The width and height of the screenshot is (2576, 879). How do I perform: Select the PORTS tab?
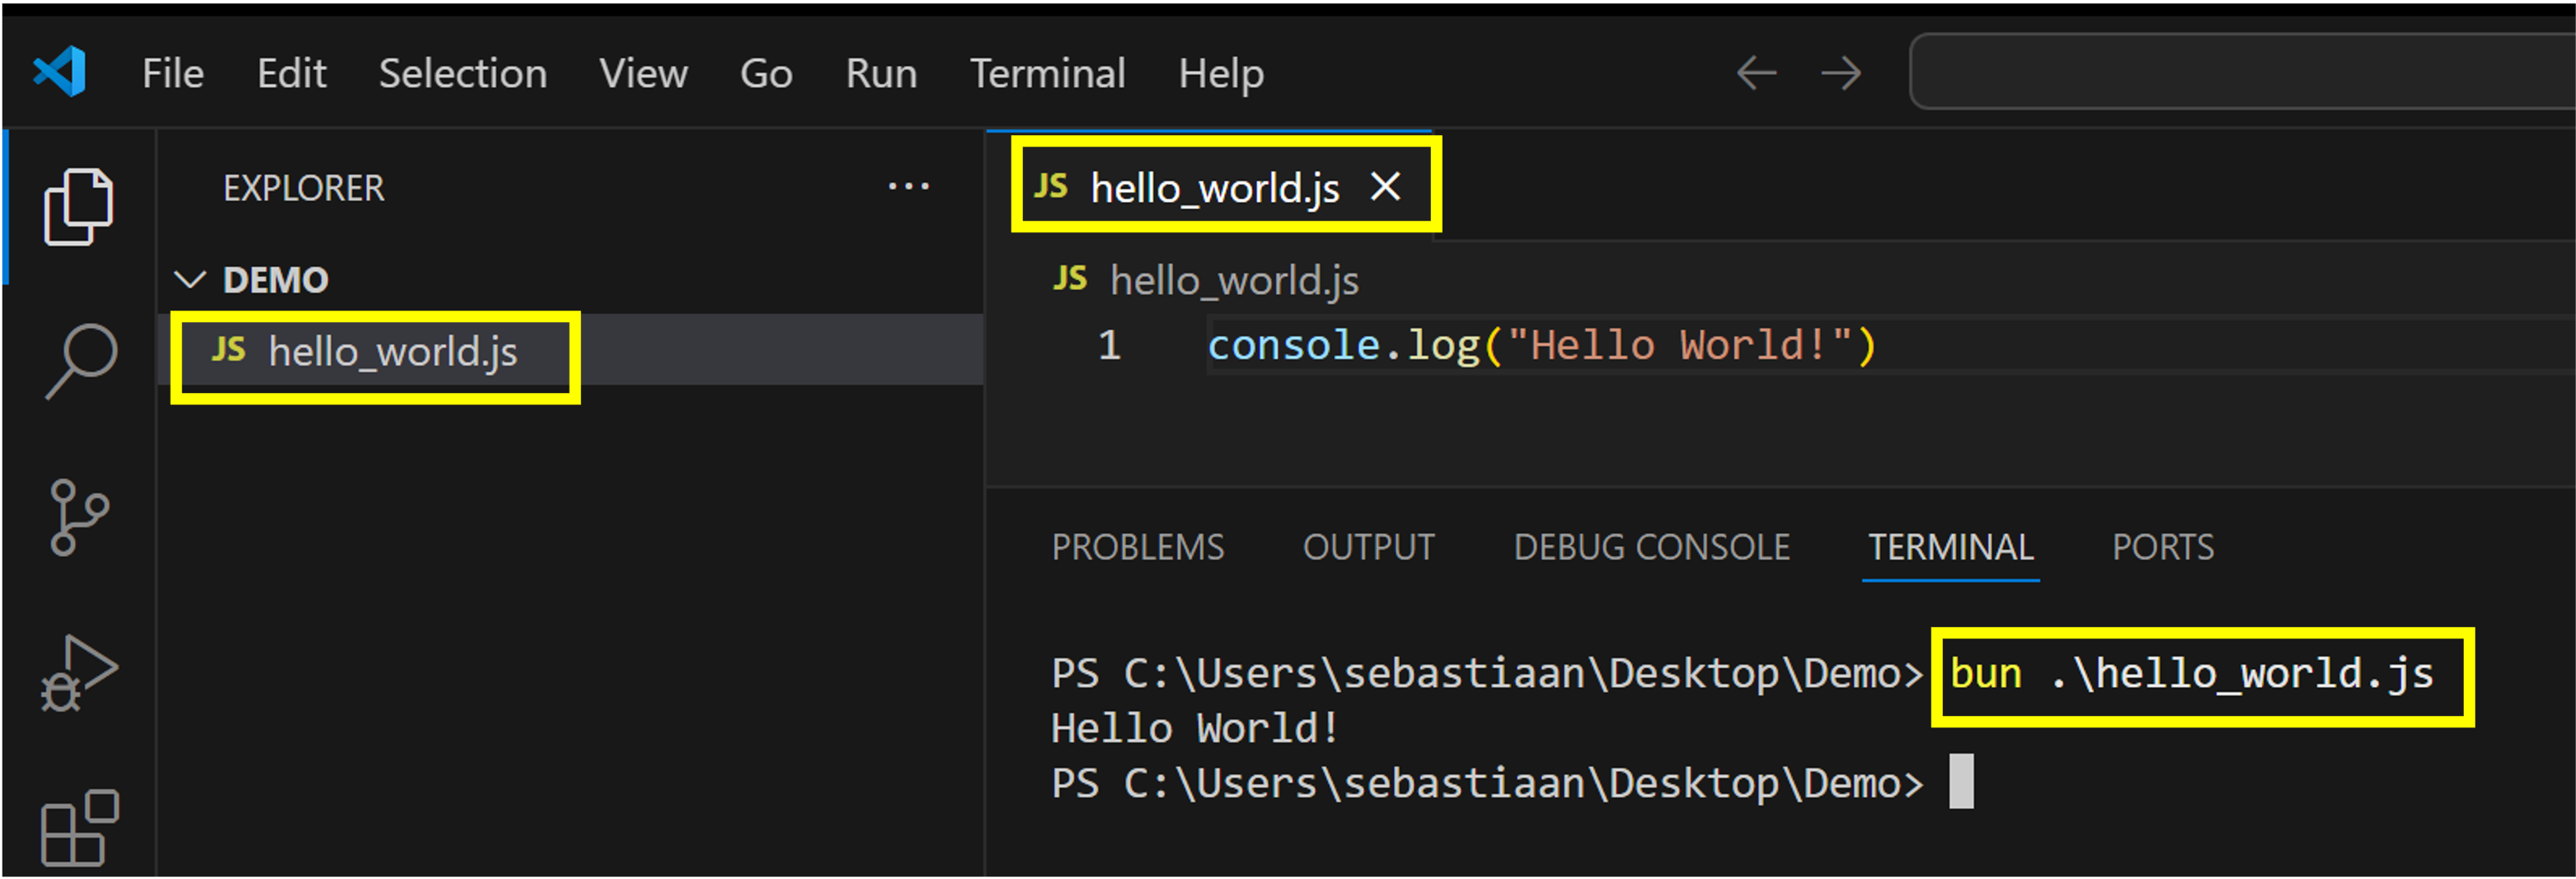coord(2162,546)
